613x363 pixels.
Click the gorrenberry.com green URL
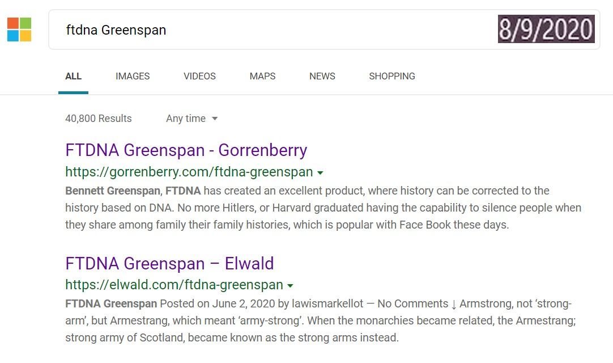(x=189, y=172)
